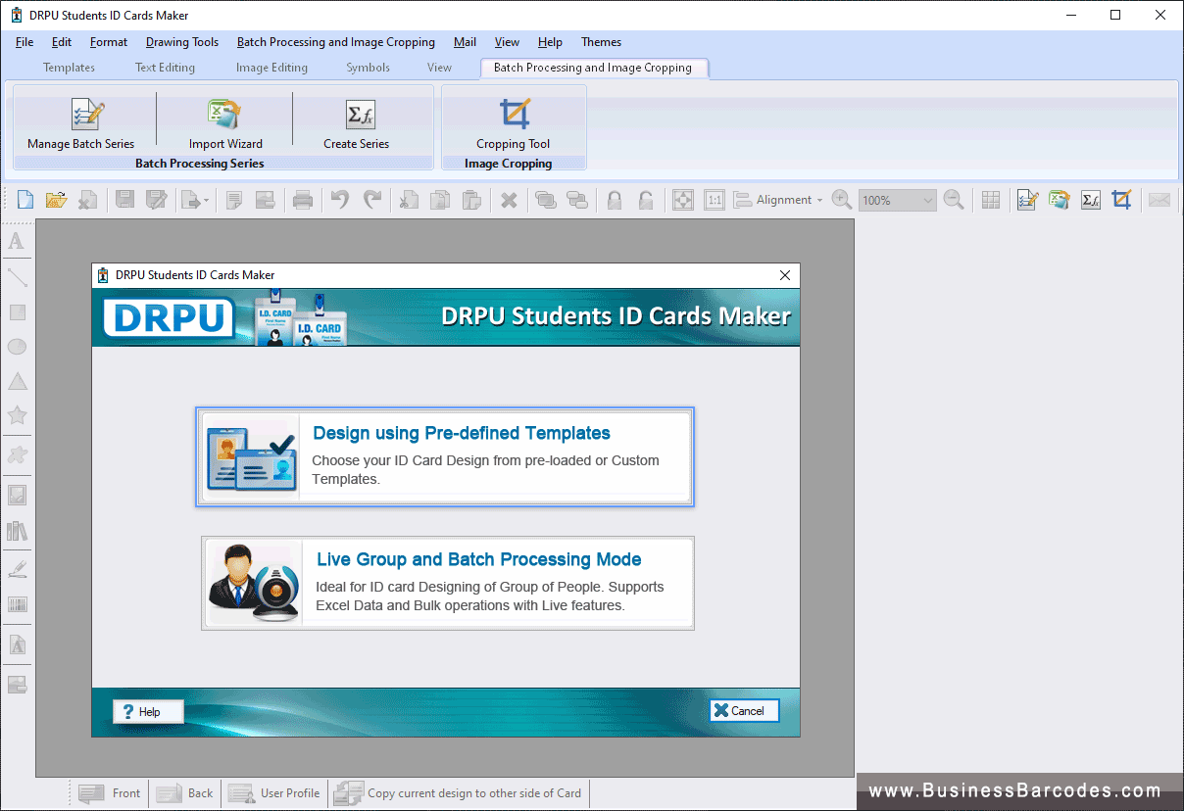The width and height of the screenshot is (1184, 811).
Task: Show the Front side of card
Action: [110, 793]
